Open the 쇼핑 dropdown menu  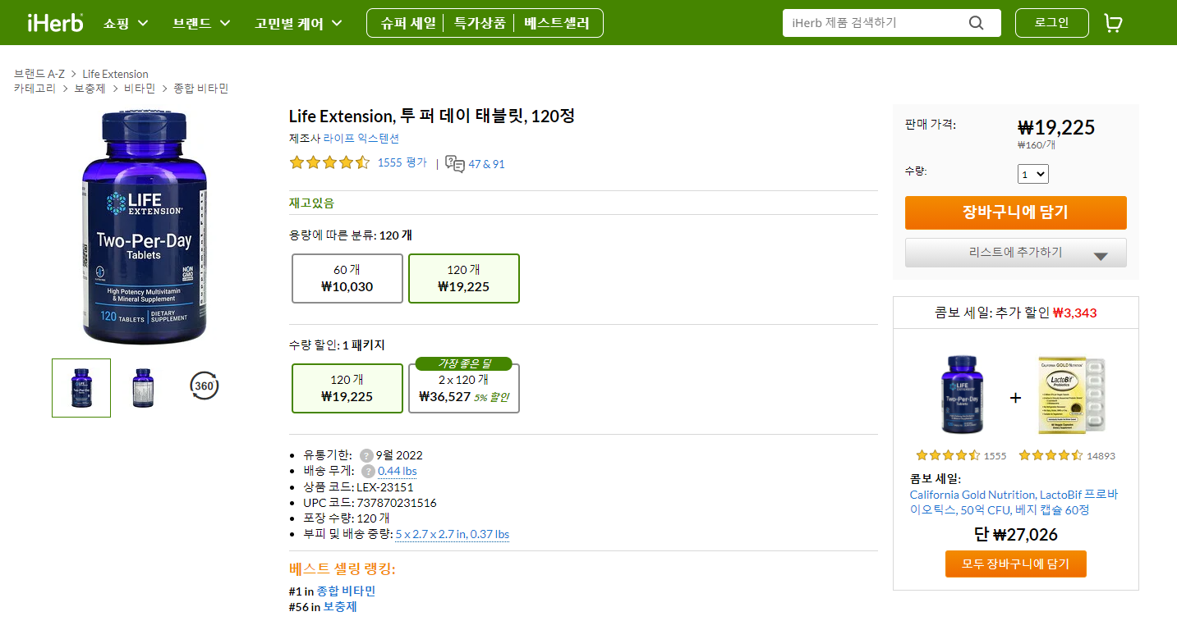point(126,23)
